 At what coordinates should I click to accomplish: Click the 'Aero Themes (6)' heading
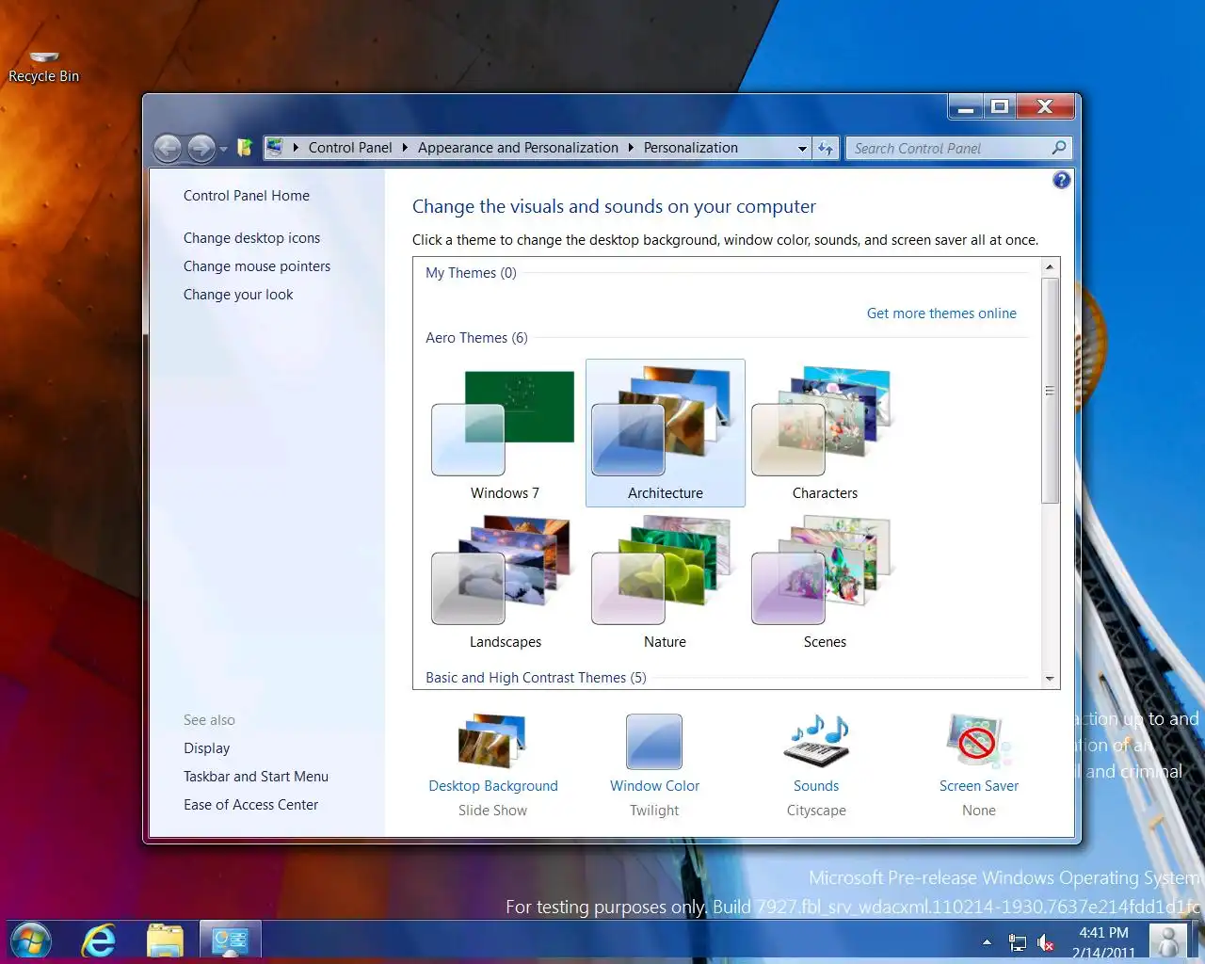[x=476, y=338]
